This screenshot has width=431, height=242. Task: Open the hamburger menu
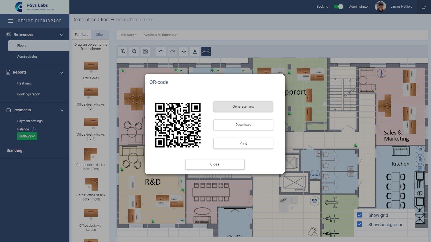tap(11, 21)
